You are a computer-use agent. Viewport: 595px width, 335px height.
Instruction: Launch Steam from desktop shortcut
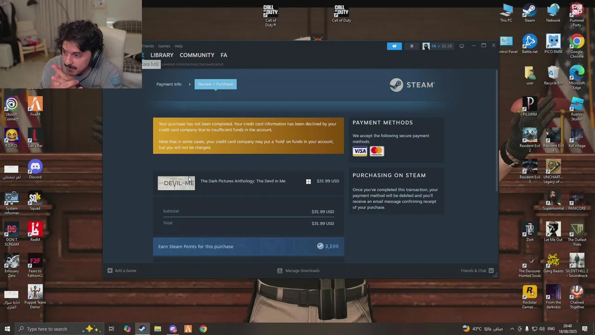[x=529, y=13]
